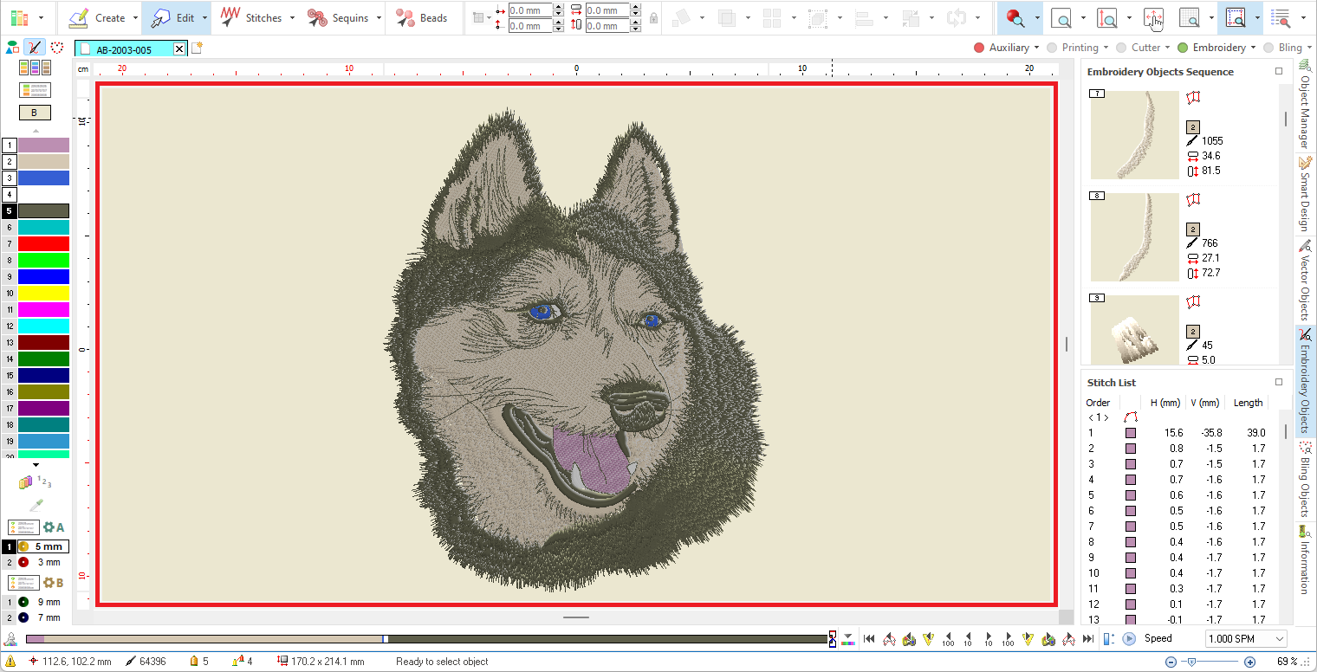Create a new document tab
This screenshot has height=672, width=1317.
point(197,48)
